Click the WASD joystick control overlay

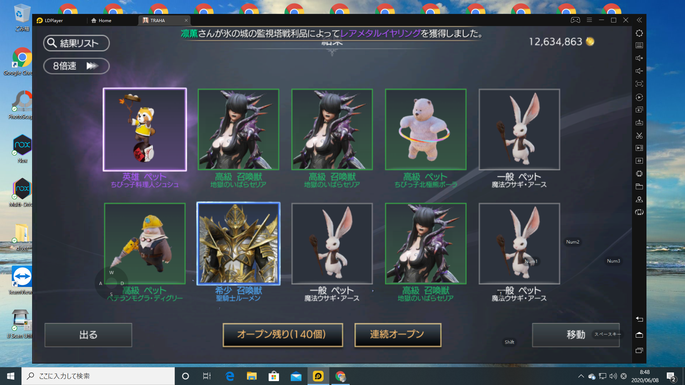[x=111, y=284]
